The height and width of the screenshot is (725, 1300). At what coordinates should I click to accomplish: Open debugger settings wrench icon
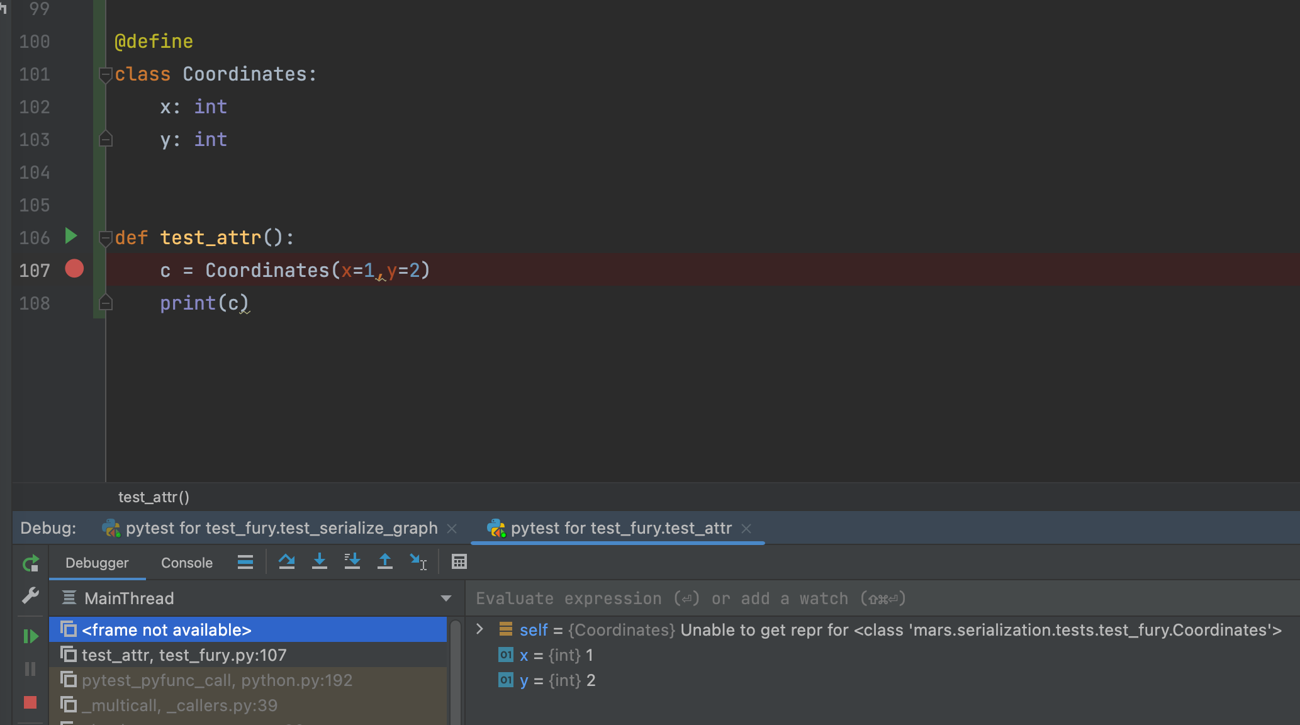coord(30,595)
